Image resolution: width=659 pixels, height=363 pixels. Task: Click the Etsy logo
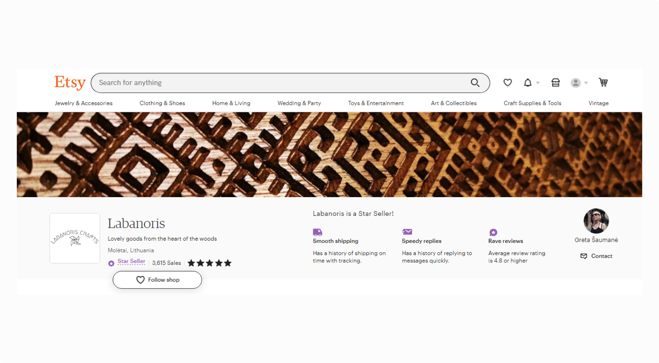pos(70,82)
